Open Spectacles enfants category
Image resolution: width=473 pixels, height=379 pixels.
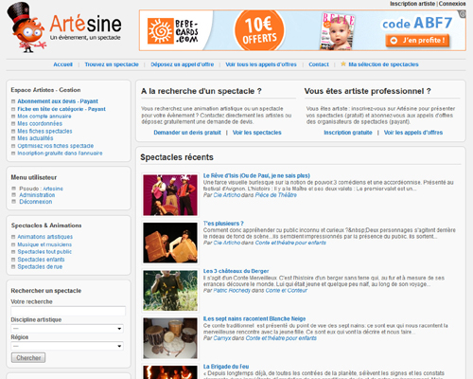point(41,260)
